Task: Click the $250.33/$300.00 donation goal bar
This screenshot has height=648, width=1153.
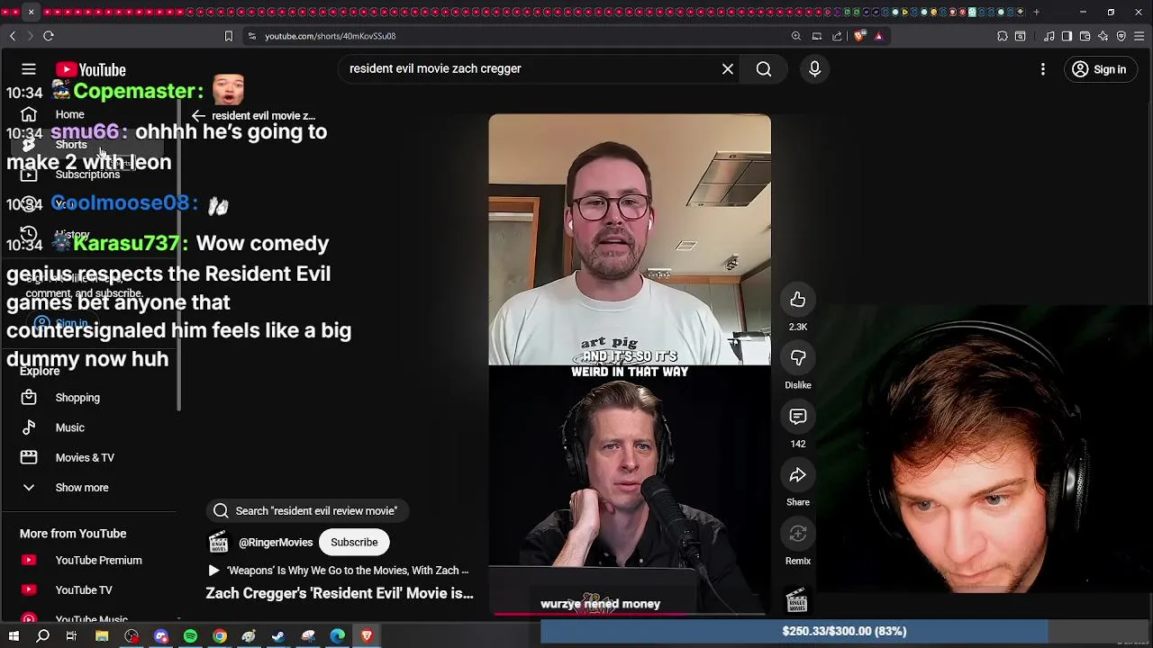Action: click(844, 631)
